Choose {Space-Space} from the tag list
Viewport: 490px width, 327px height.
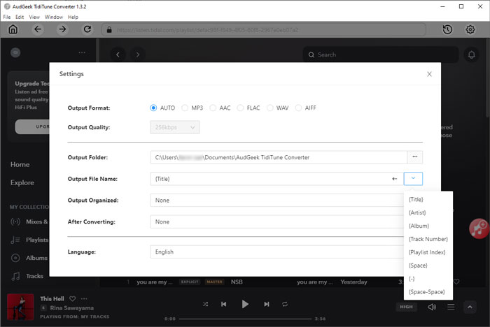tap(428, 292)
